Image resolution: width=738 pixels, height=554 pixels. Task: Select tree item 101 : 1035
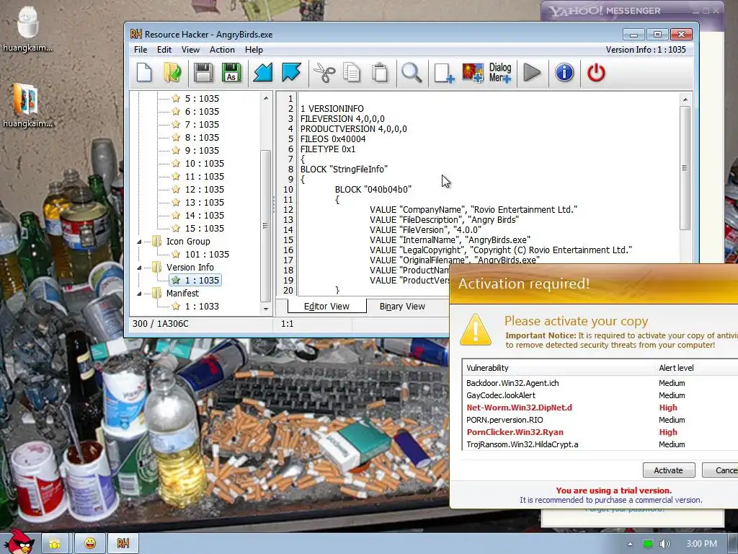tap(207, 254)
